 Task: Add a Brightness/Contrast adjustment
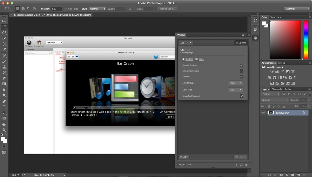point(272,72)
